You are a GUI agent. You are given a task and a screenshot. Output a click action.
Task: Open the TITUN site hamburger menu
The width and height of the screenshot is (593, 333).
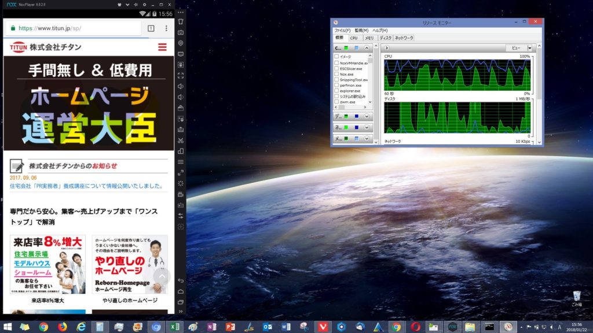[162, 47]
